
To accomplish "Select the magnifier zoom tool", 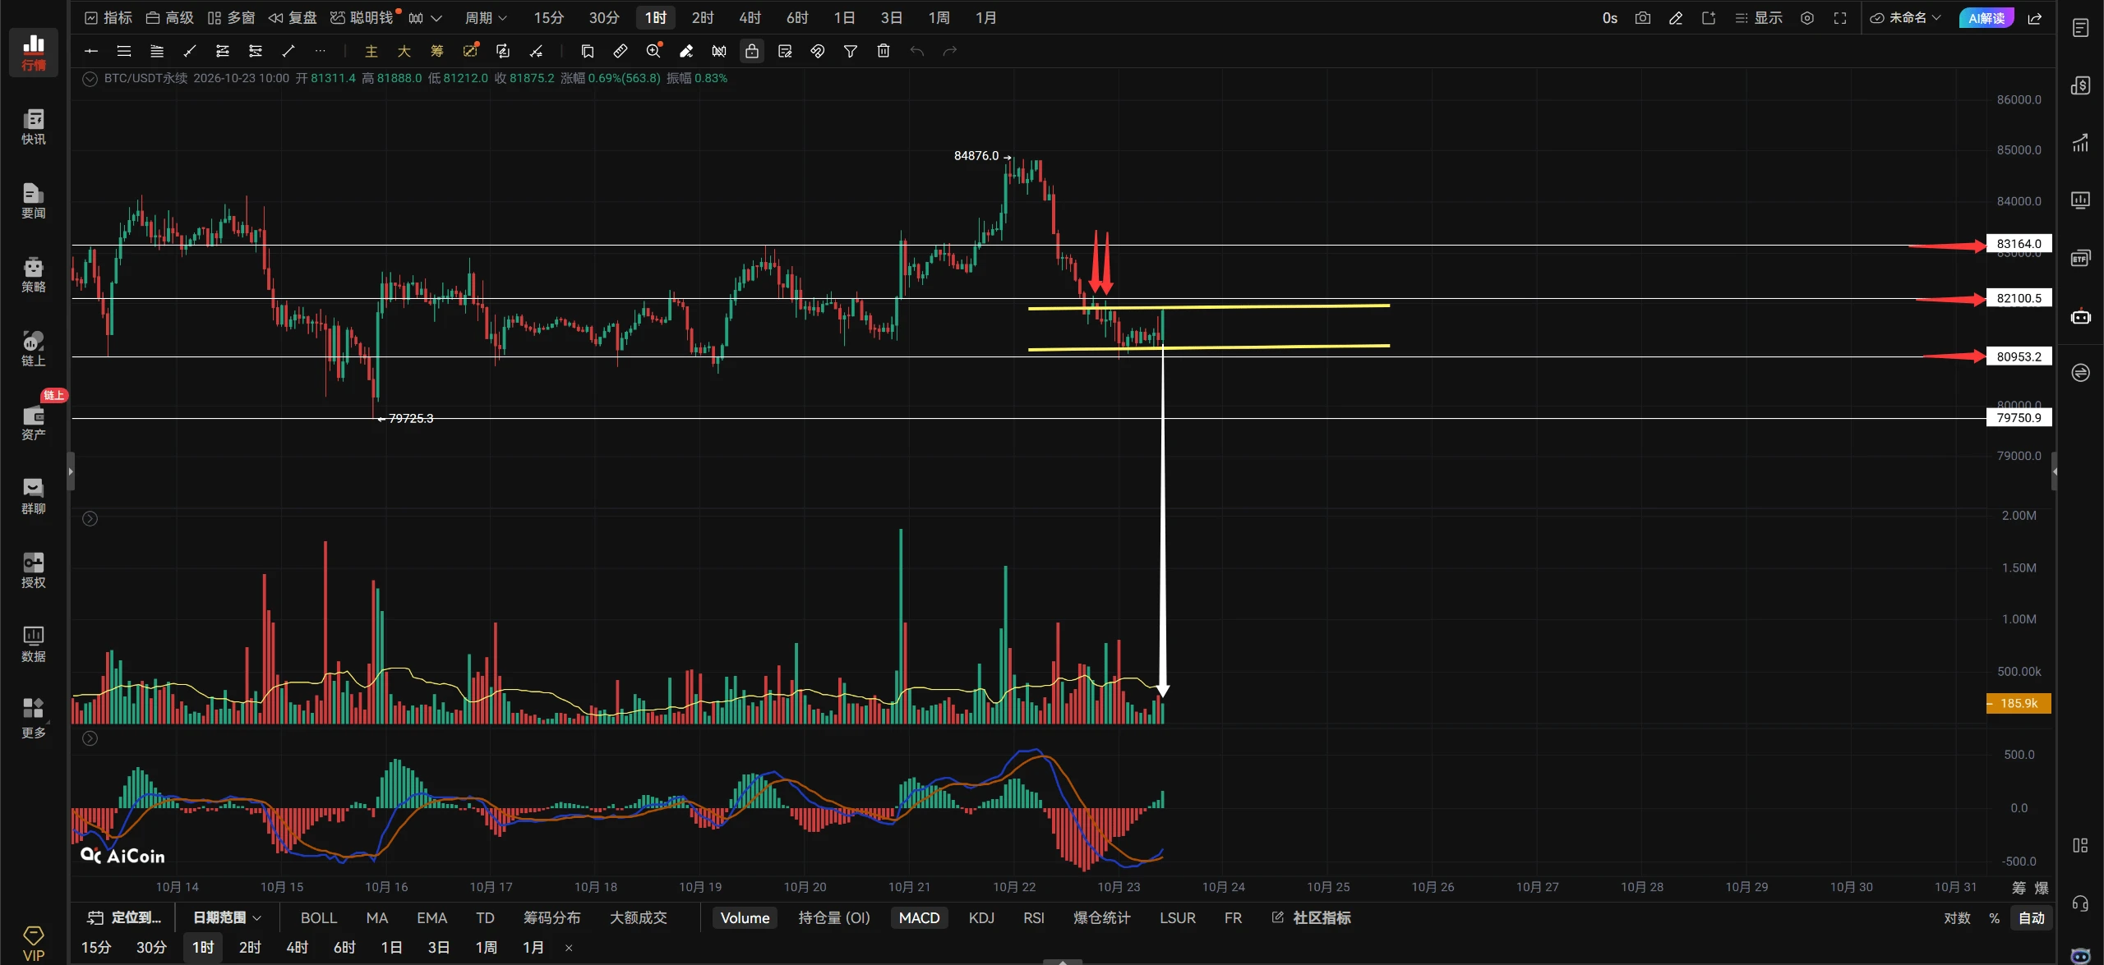I will 653,51.
